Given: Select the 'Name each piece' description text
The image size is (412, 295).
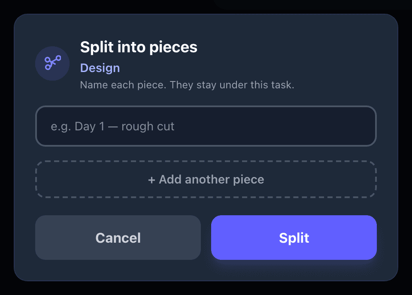Looking at the screenshot, I should (x=187, y=85).
